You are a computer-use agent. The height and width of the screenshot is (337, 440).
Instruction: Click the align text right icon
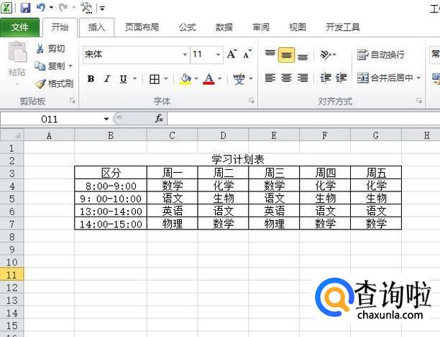click(303, 78)
